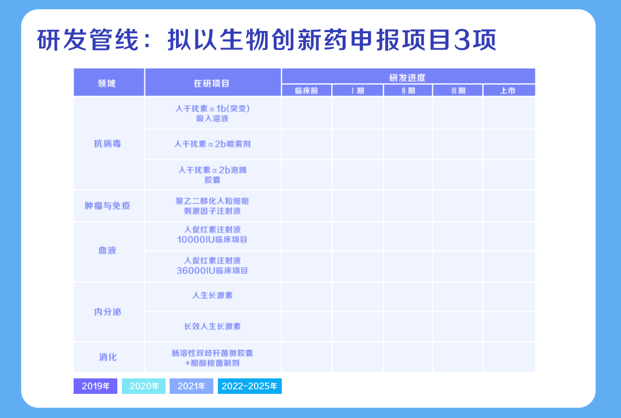Select the 研发进度 header cell
621x418 pixels.
tap(408, 76)
